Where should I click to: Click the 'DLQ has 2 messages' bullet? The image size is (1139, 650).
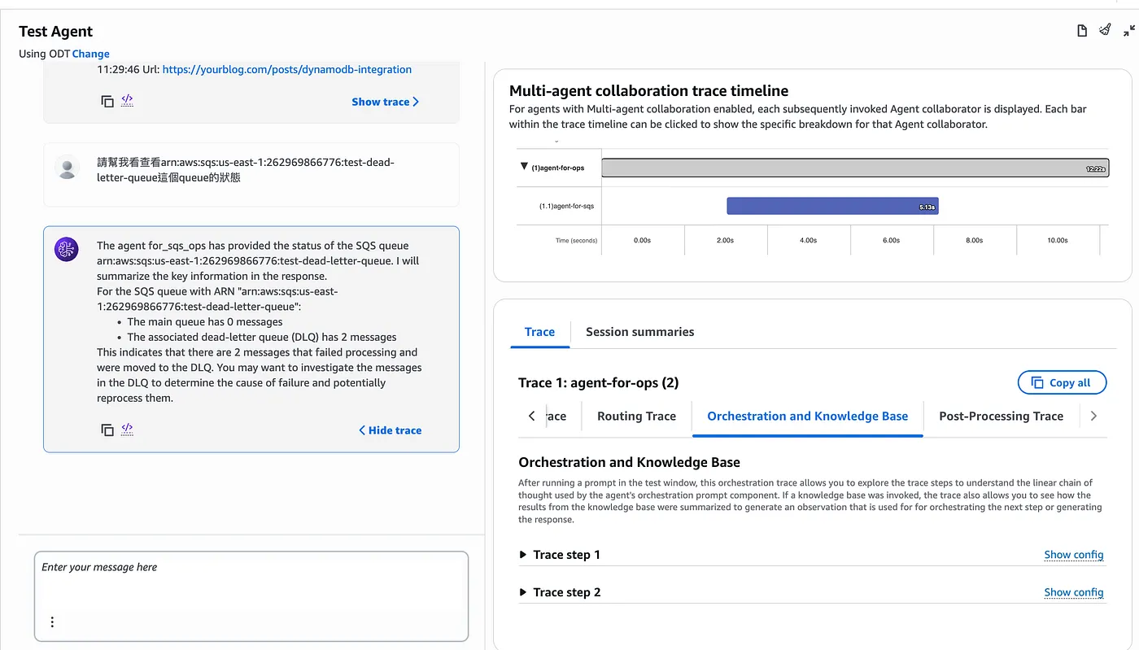coord(262,337)
